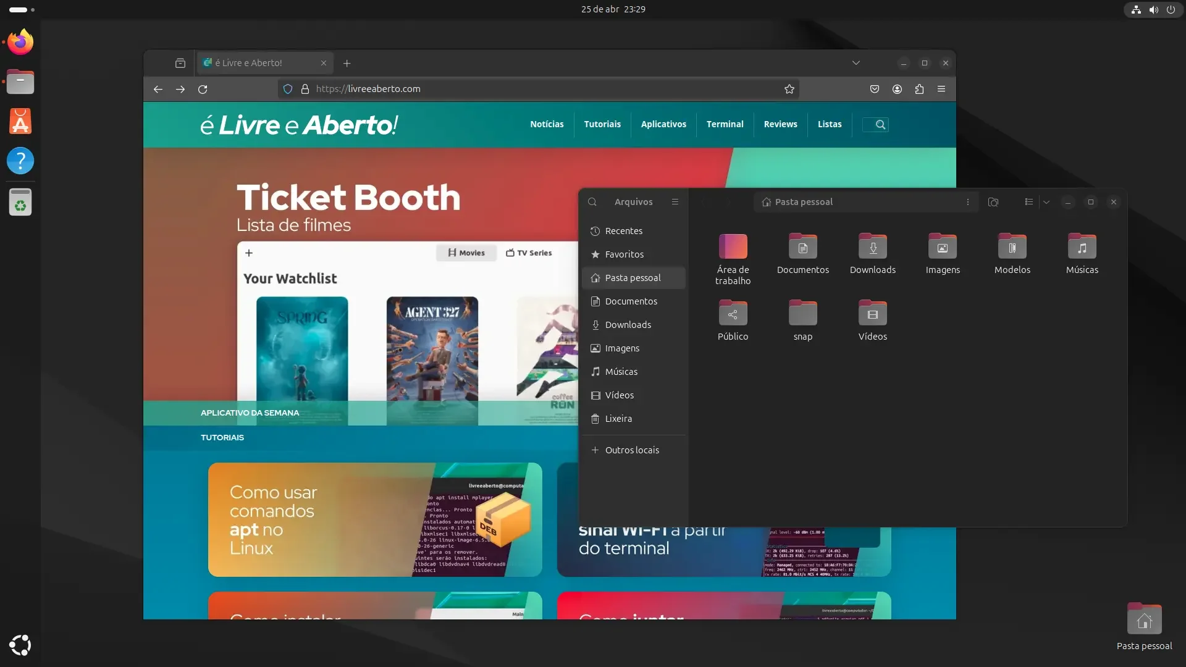Reload the livreeaberto.com page

pyautogui.click(x=203, y=89)
